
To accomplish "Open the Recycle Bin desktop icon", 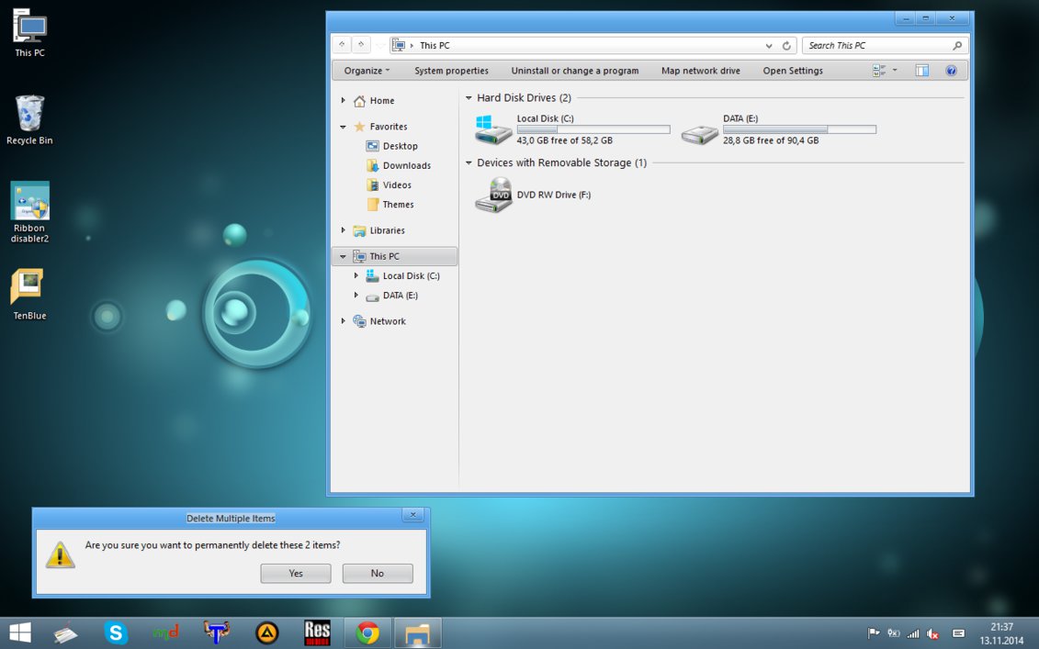I will point(29,120).
